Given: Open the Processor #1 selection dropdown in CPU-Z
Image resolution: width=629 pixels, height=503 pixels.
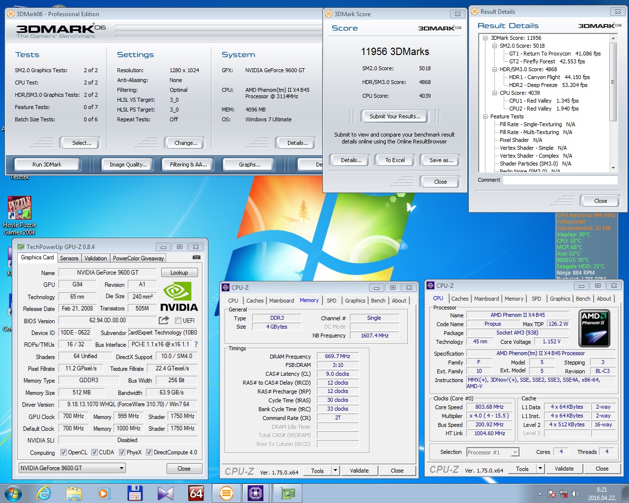Looking at the screenshot, I should click(493, 452).
